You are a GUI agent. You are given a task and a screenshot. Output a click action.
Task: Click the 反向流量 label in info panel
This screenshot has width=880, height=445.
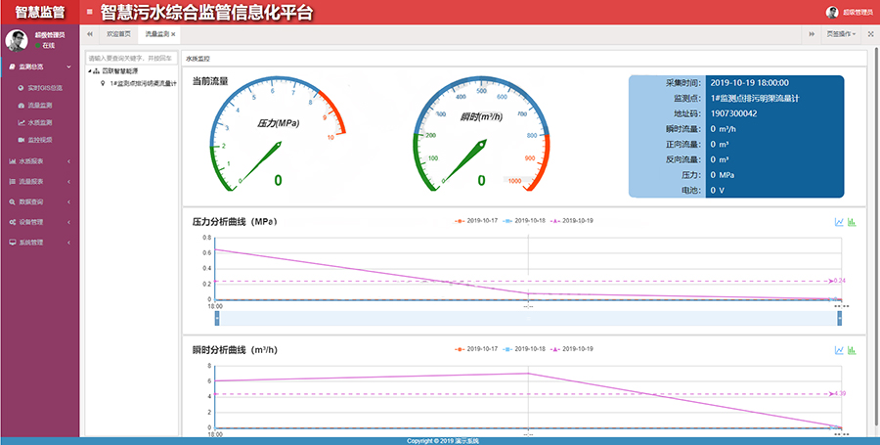click(683, 159)
